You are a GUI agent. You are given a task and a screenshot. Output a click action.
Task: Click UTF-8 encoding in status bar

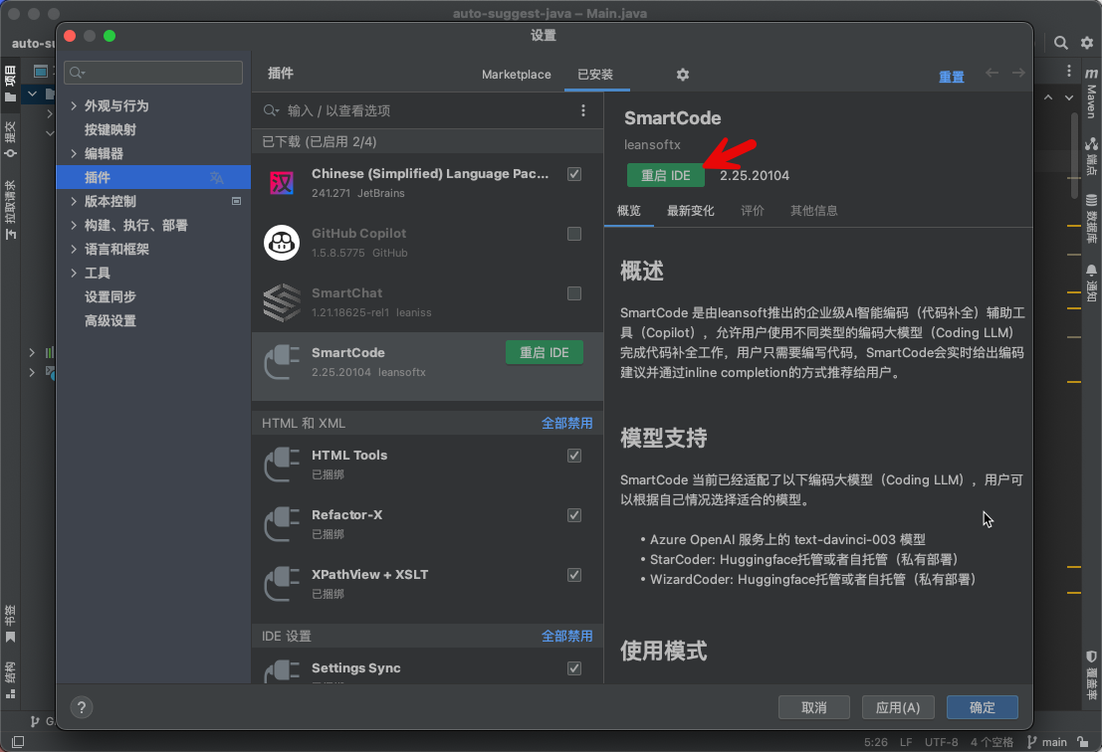coord(941,741)
